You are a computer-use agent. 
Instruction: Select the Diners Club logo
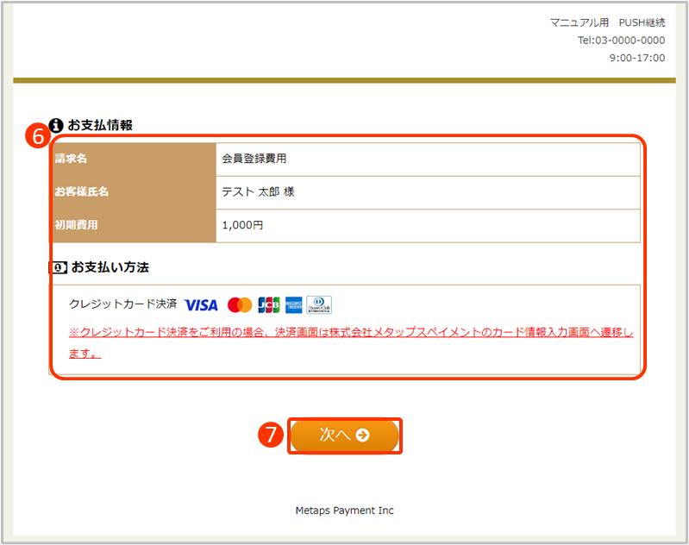pyautogui.click(x=319, y=305)
